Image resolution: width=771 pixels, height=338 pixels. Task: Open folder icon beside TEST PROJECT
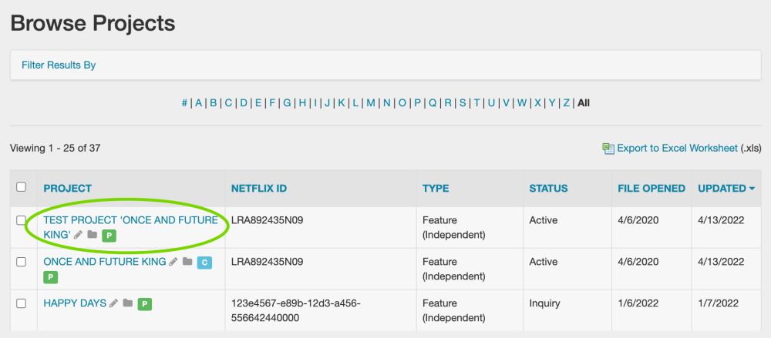(x=93, y=235)
